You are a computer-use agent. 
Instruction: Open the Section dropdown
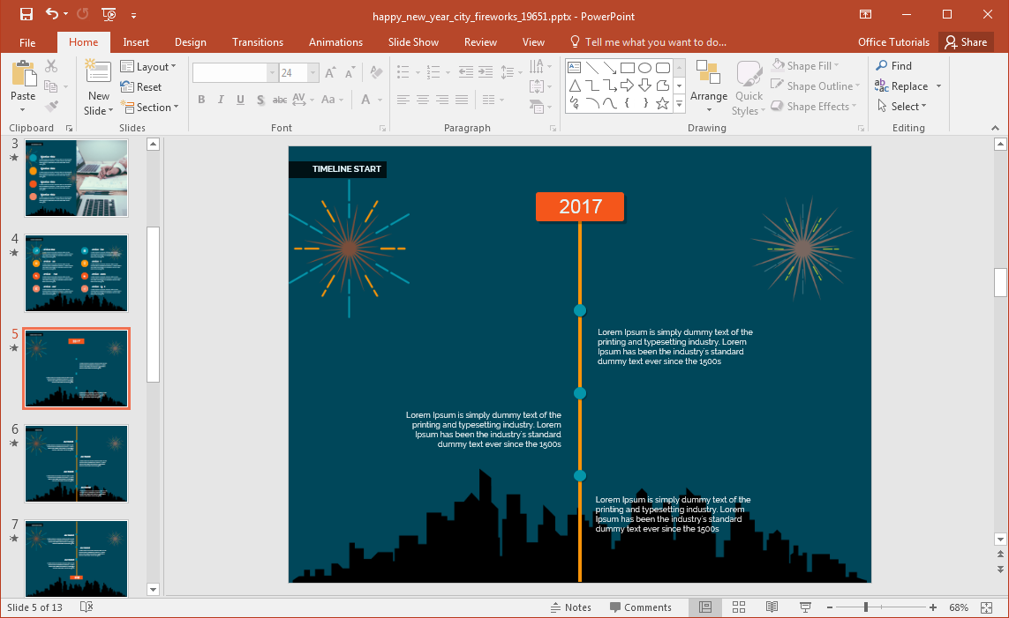(149, 108)
